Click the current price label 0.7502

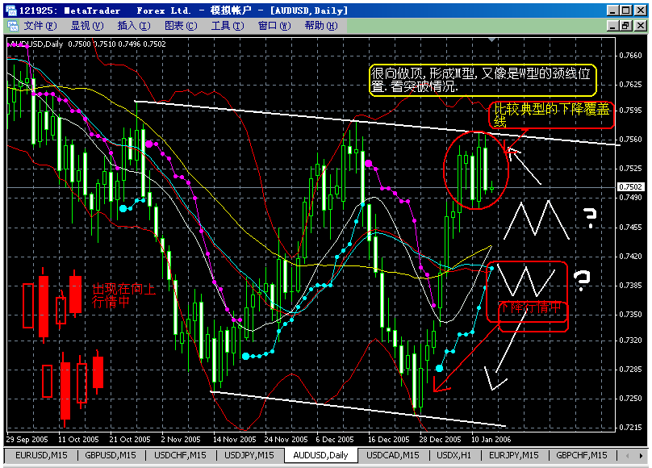(x=630, y=187)
